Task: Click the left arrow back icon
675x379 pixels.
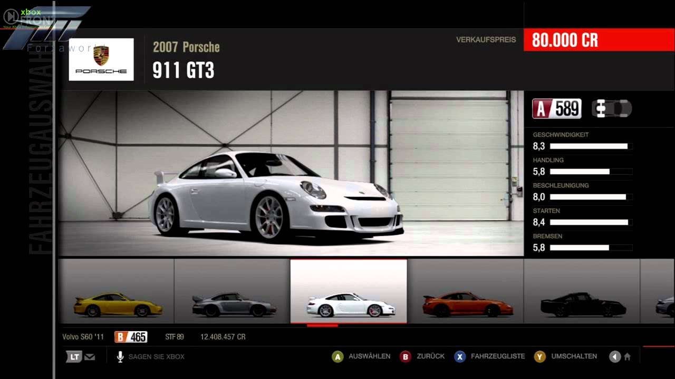Action: (x=615, y=357)
